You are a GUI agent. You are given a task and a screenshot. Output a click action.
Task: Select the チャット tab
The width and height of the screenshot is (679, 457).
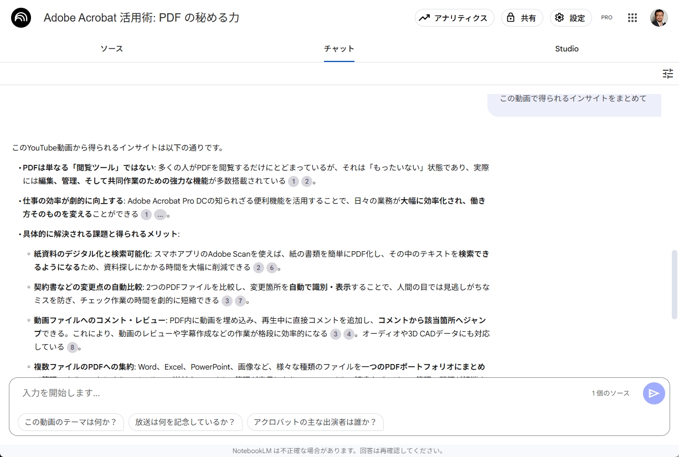pos(339,49)
